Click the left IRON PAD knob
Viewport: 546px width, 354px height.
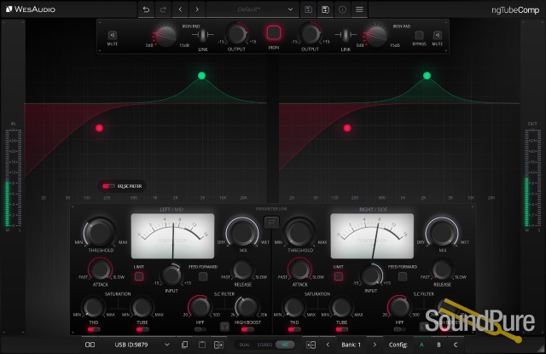tap(166, 36)
